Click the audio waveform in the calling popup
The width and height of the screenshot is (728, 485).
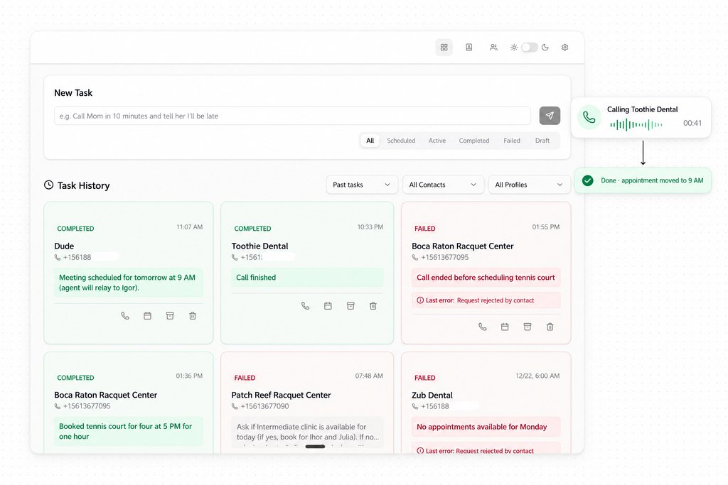636,124
